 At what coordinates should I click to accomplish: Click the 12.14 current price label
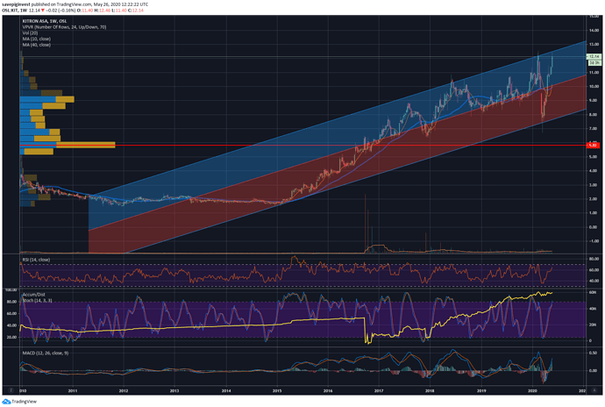point(594,56)
